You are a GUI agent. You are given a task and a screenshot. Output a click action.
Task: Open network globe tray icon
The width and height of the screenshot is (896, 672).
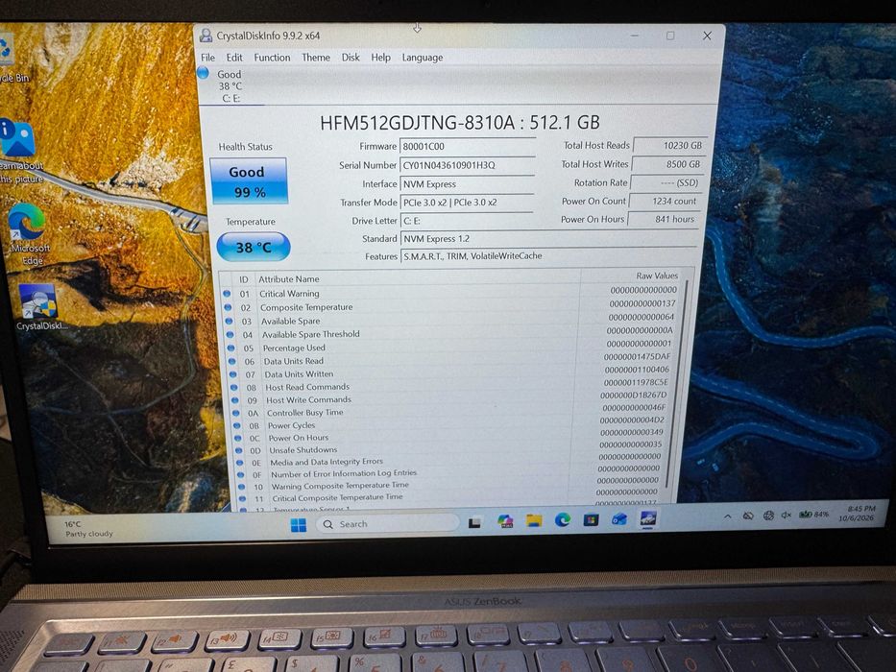pyautogui.click(x=768, y=516)
